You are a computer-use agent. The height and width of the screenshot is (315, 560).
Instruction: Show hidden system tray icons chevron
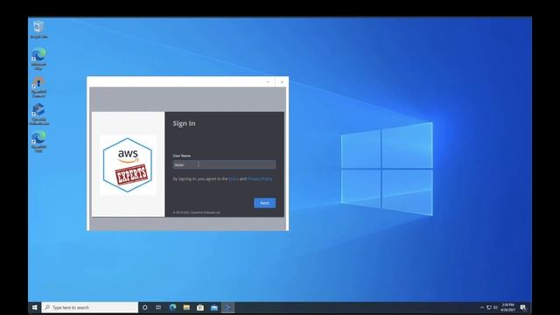482,307
